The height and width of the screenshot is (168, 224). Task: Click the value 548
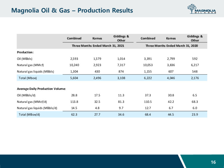tap(195, 71)
